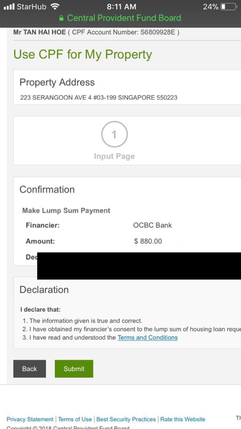The height and width of the screenshot is (429, 241).
Task: Tap the cellular signal bars icon
Action: point(9,6)
